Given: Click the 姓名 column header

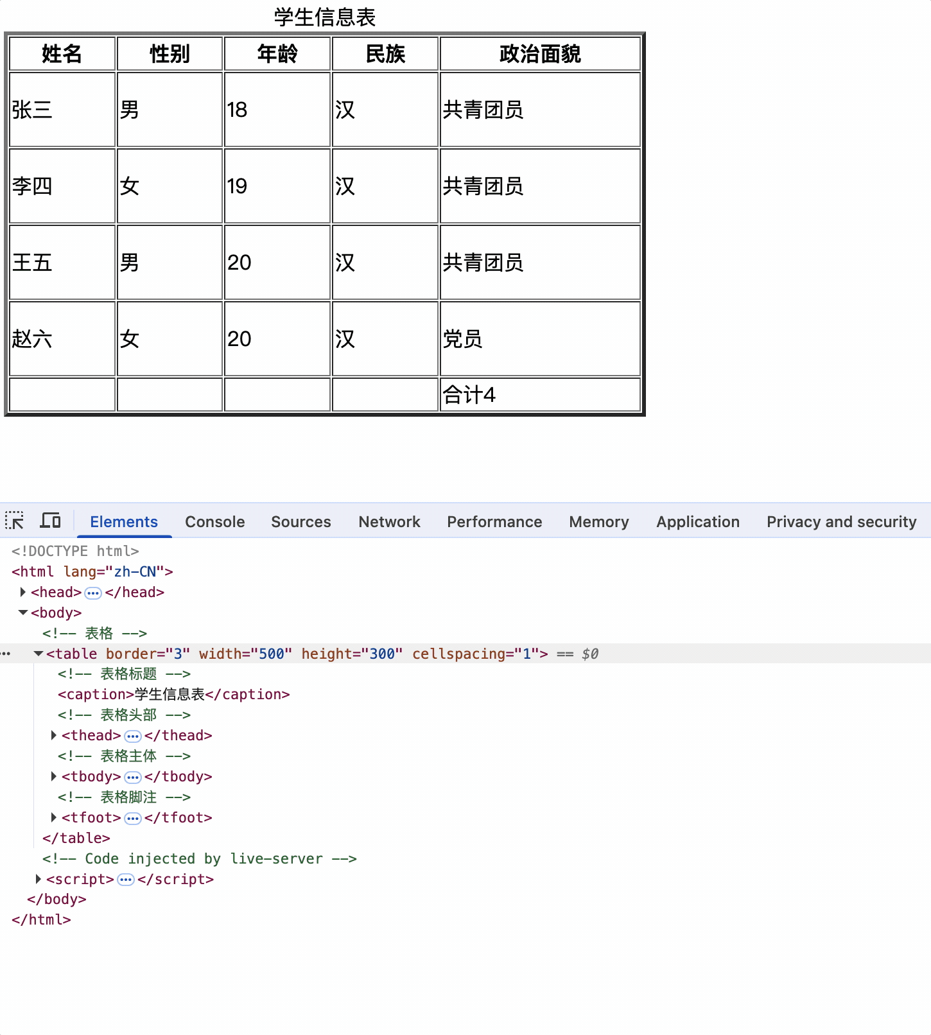Looking at the screenshot, I should coord(62,54).
